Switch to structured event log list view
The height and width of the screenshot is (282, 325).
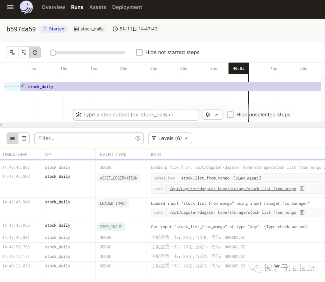point(12,138)
